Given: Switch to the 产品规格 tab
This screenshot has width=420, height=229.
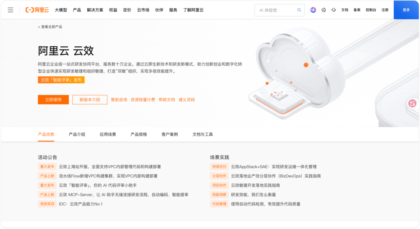Looking at the screenshot, I should click(x=139, y=134).
